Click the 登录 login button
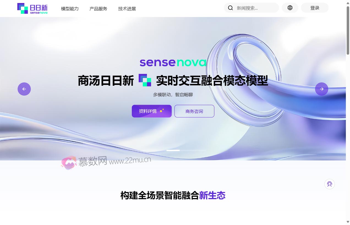The width and height of the screenshot is (350, 225). 315,8
